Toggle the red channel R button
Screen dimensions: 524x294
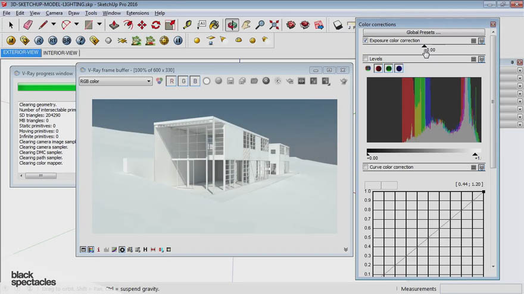(171, 81)
